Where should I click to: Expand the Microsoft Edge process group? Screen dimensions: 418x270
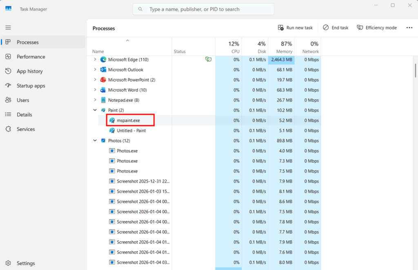(x=95, y=59)
